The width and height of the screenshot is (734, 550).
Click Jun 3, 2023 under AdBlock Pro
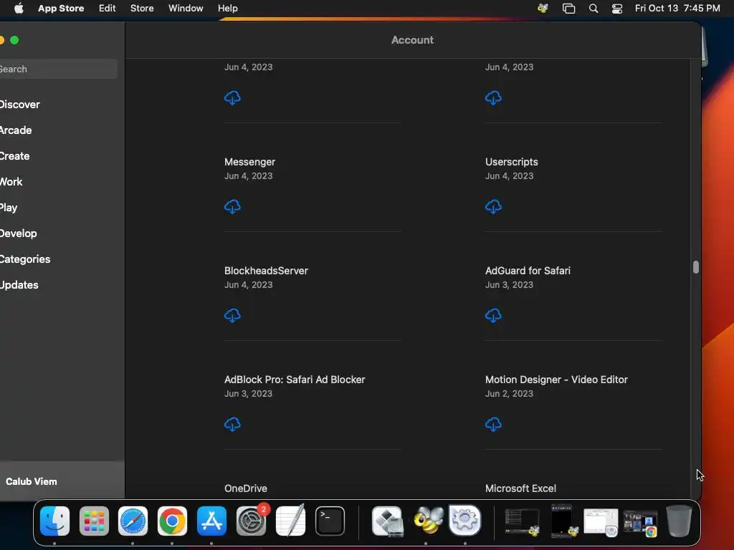pyautogui.click(x=248, y=393)
